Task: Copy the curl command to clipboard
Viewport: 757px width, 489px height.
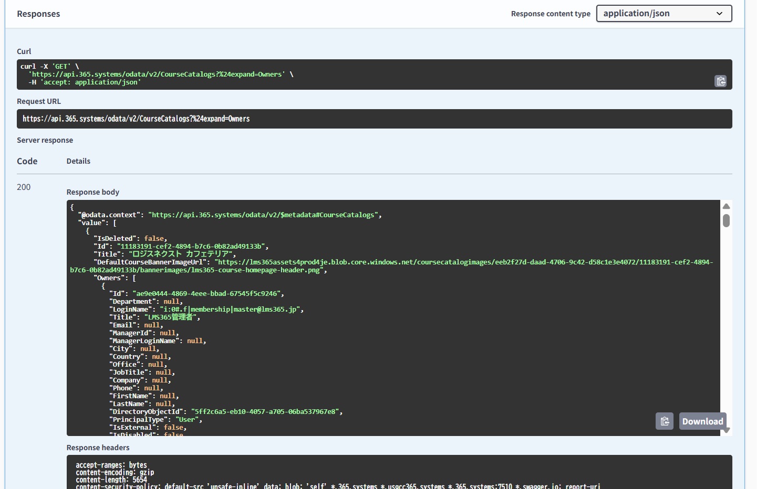Action: click(720, 81)
